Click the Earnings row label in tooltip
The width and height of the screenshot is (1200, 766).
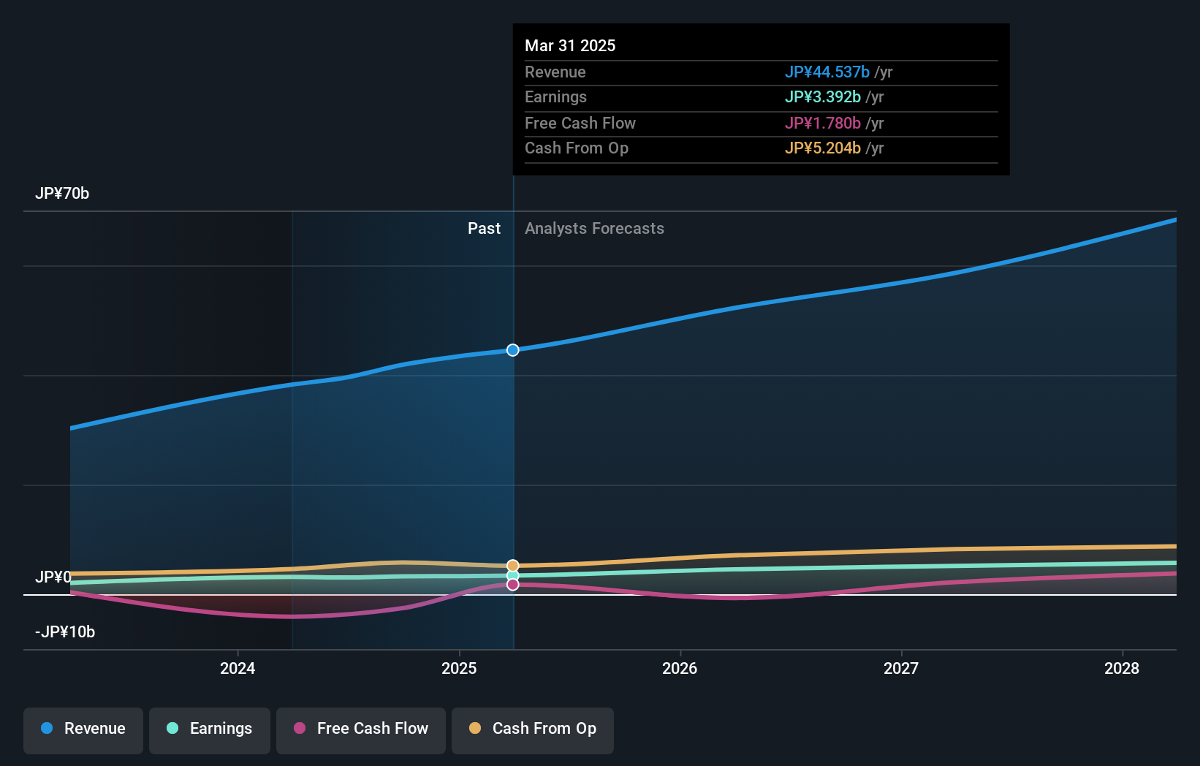(x=555, y=97)
